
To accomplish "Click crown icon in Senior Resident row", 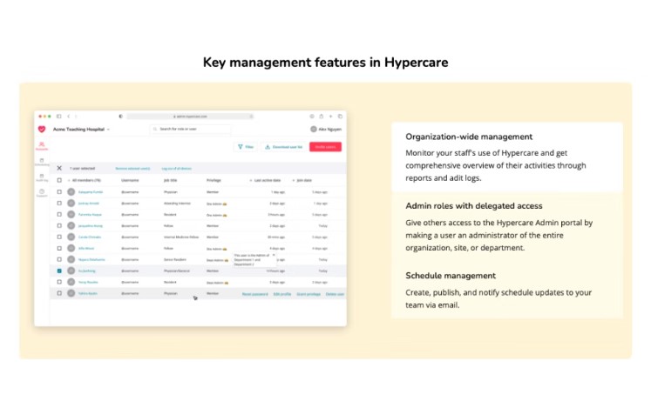I will coord(227,260).
